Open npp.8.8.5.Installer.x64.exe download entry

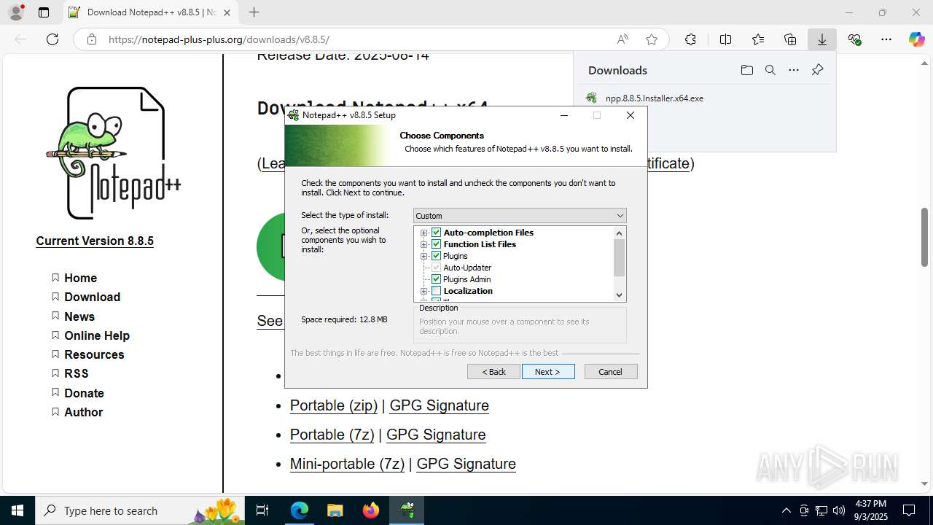tap(655, 98)
